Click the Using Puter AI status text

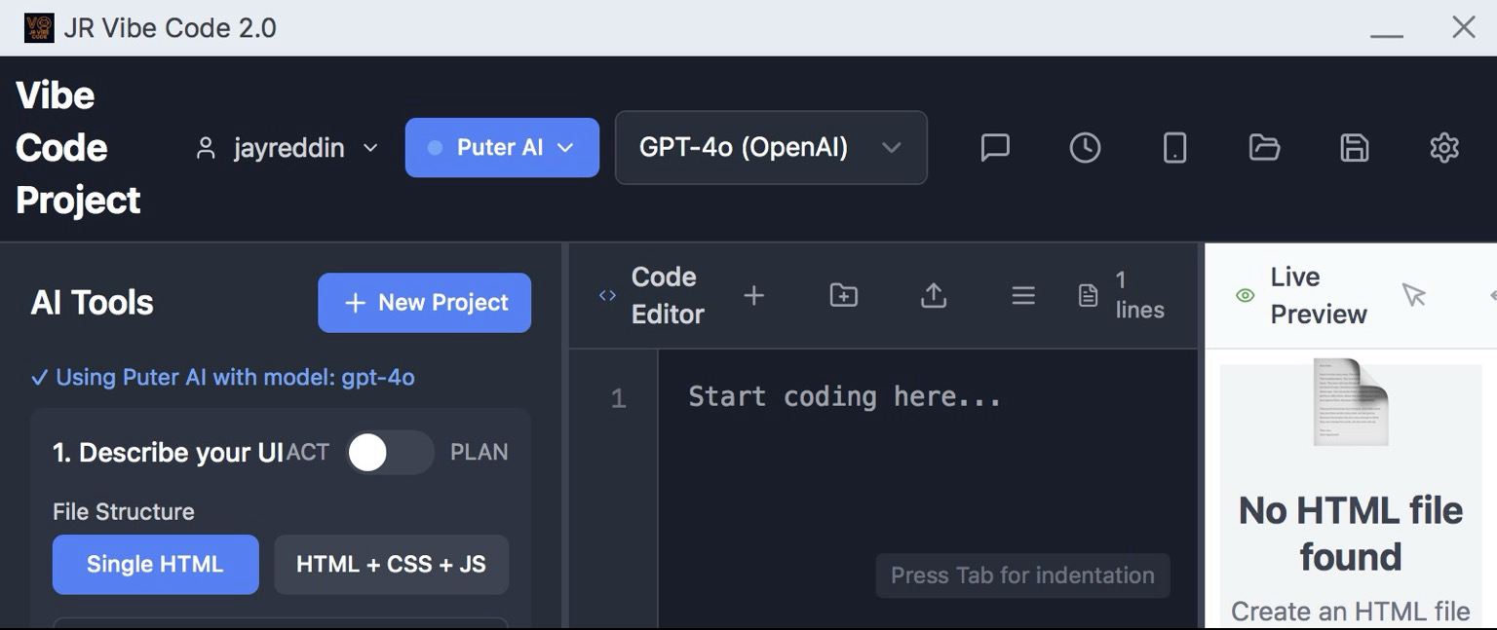click(x=223, y=378)
